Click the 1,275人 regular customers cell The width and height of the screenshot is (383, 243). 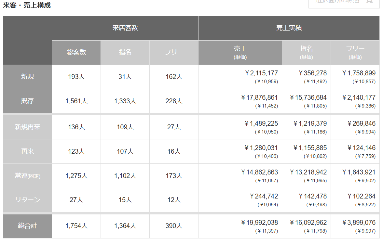pos(76,176)
